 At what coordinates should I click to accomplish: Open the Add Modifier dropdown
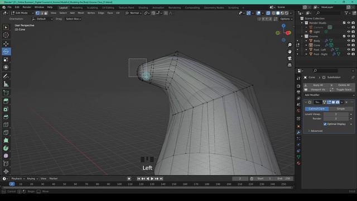[x=329, y=95]
